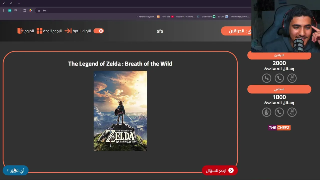Open the Dashboard bookmark
Viewport: 320px width, 180px height.
tap(208, 17)
